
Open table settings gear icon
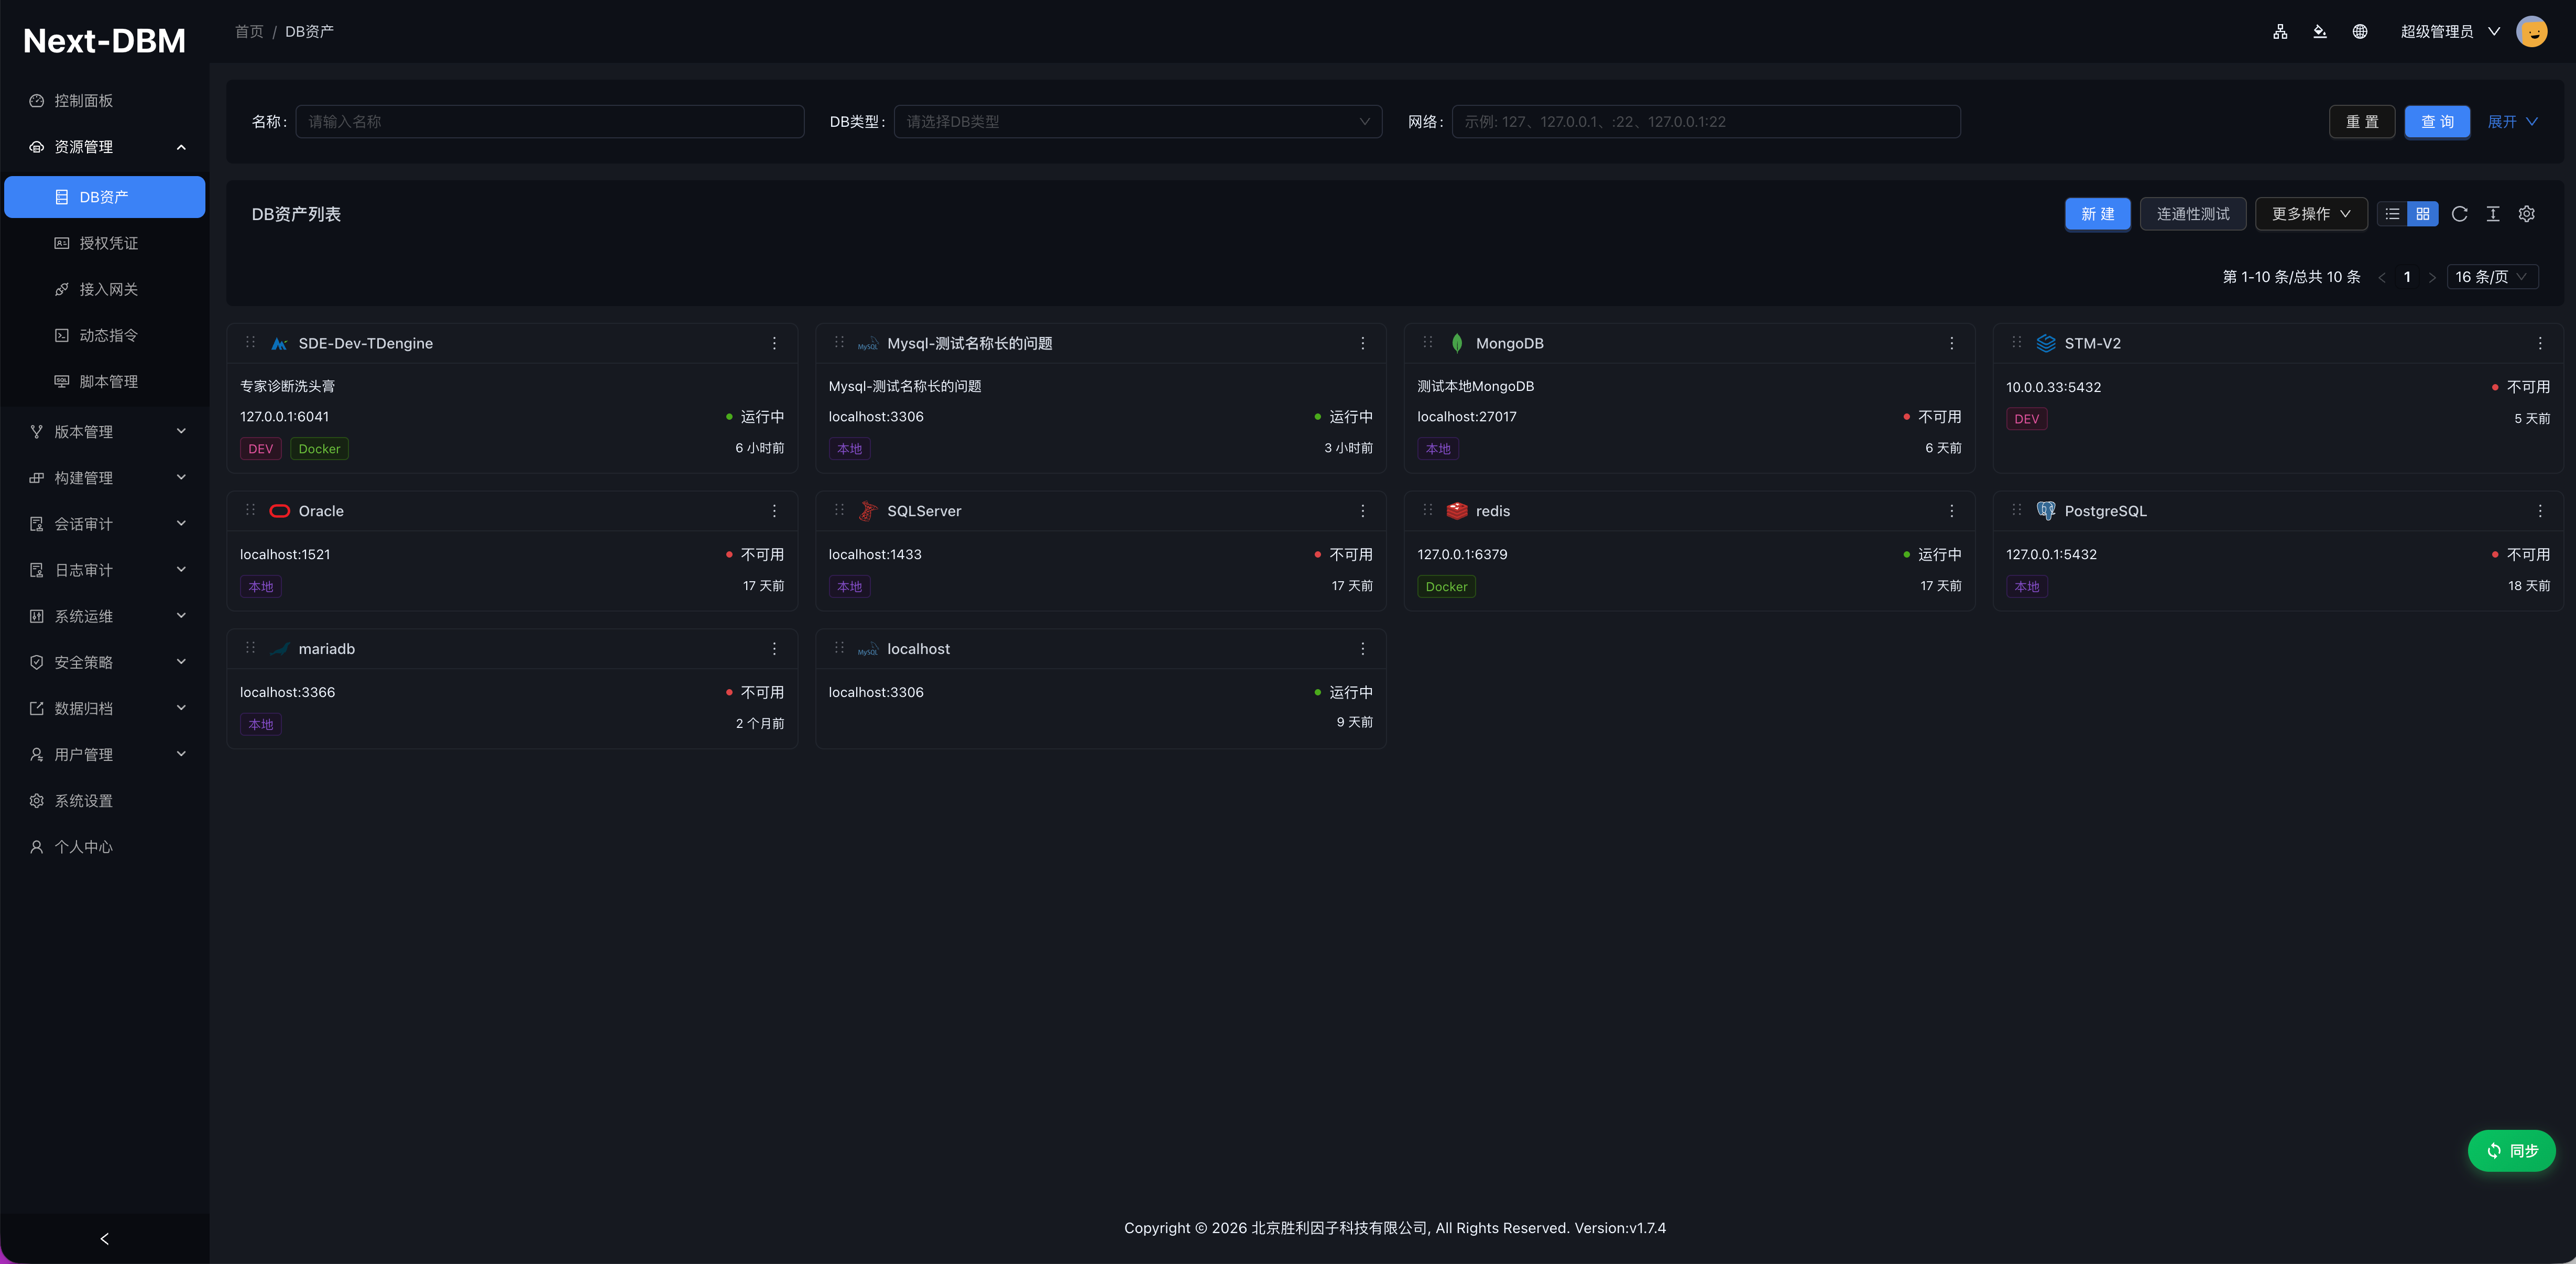[x=2527, y=214]
